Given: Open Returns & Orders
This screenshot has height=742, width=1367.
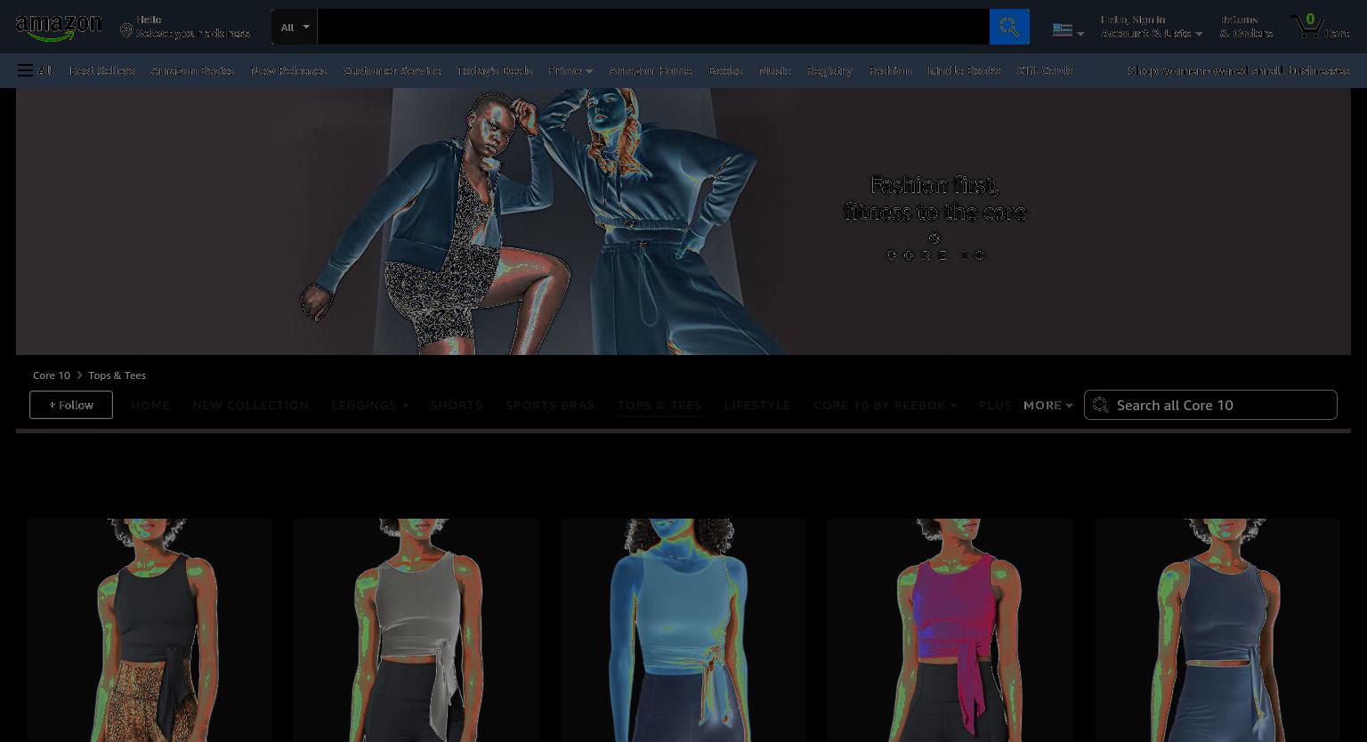Looking at the screenshot, I should [1246, 27].
